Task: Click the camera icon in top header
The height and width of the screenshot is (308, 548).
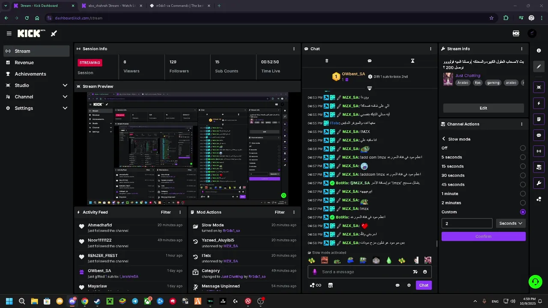Action: point(516,33)
